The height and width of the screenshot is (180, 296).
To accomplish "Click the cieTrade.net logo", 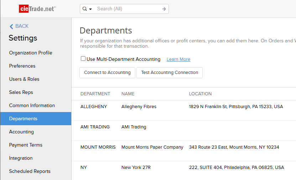I will pyautogui.click(x=37, y=9).
